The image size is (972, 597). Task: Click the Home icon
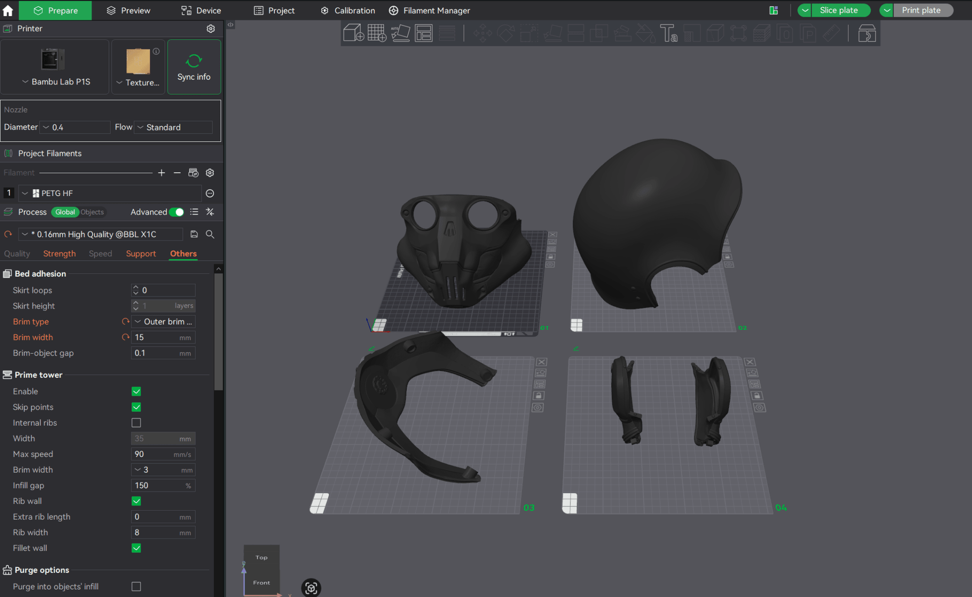8,10
